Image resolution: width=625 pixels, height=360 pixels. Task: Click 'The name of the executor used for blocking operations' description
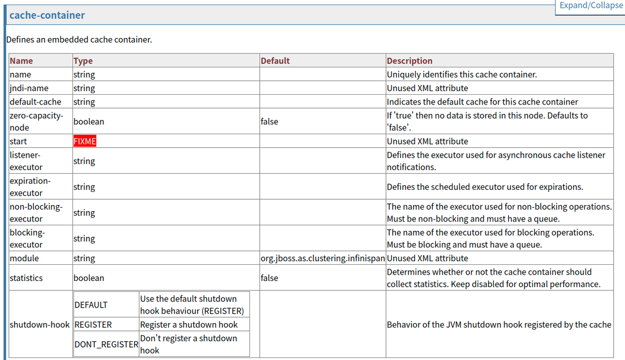[491, 238]
